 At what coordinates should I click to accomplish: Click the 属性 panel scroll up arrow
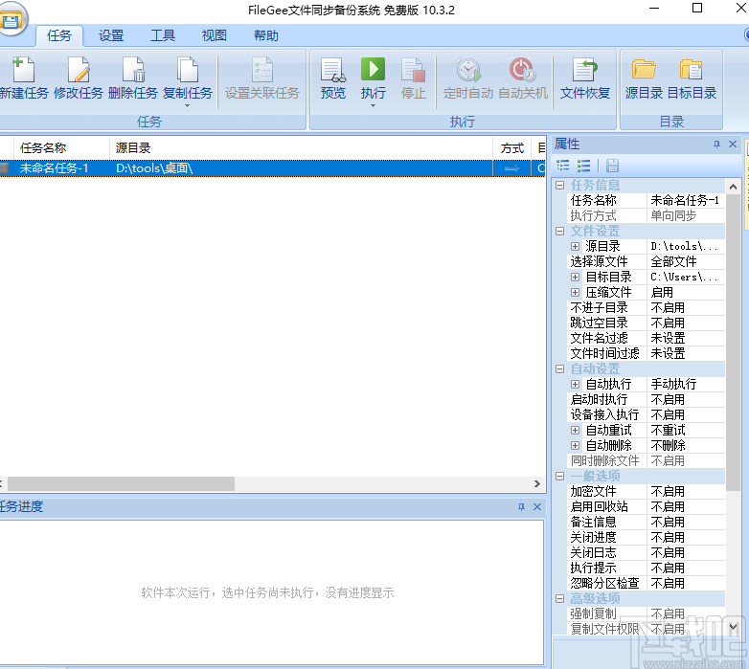[734, 187]
